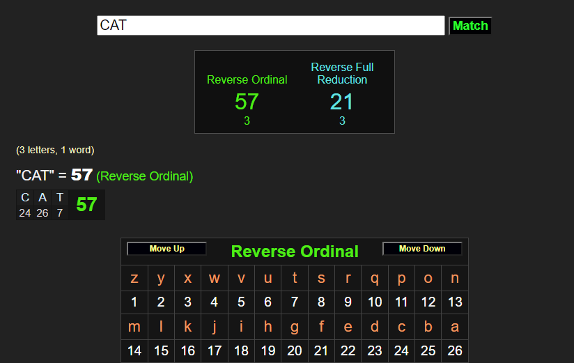
Task: Select letter m in the cipher chart
Action: 134,327
